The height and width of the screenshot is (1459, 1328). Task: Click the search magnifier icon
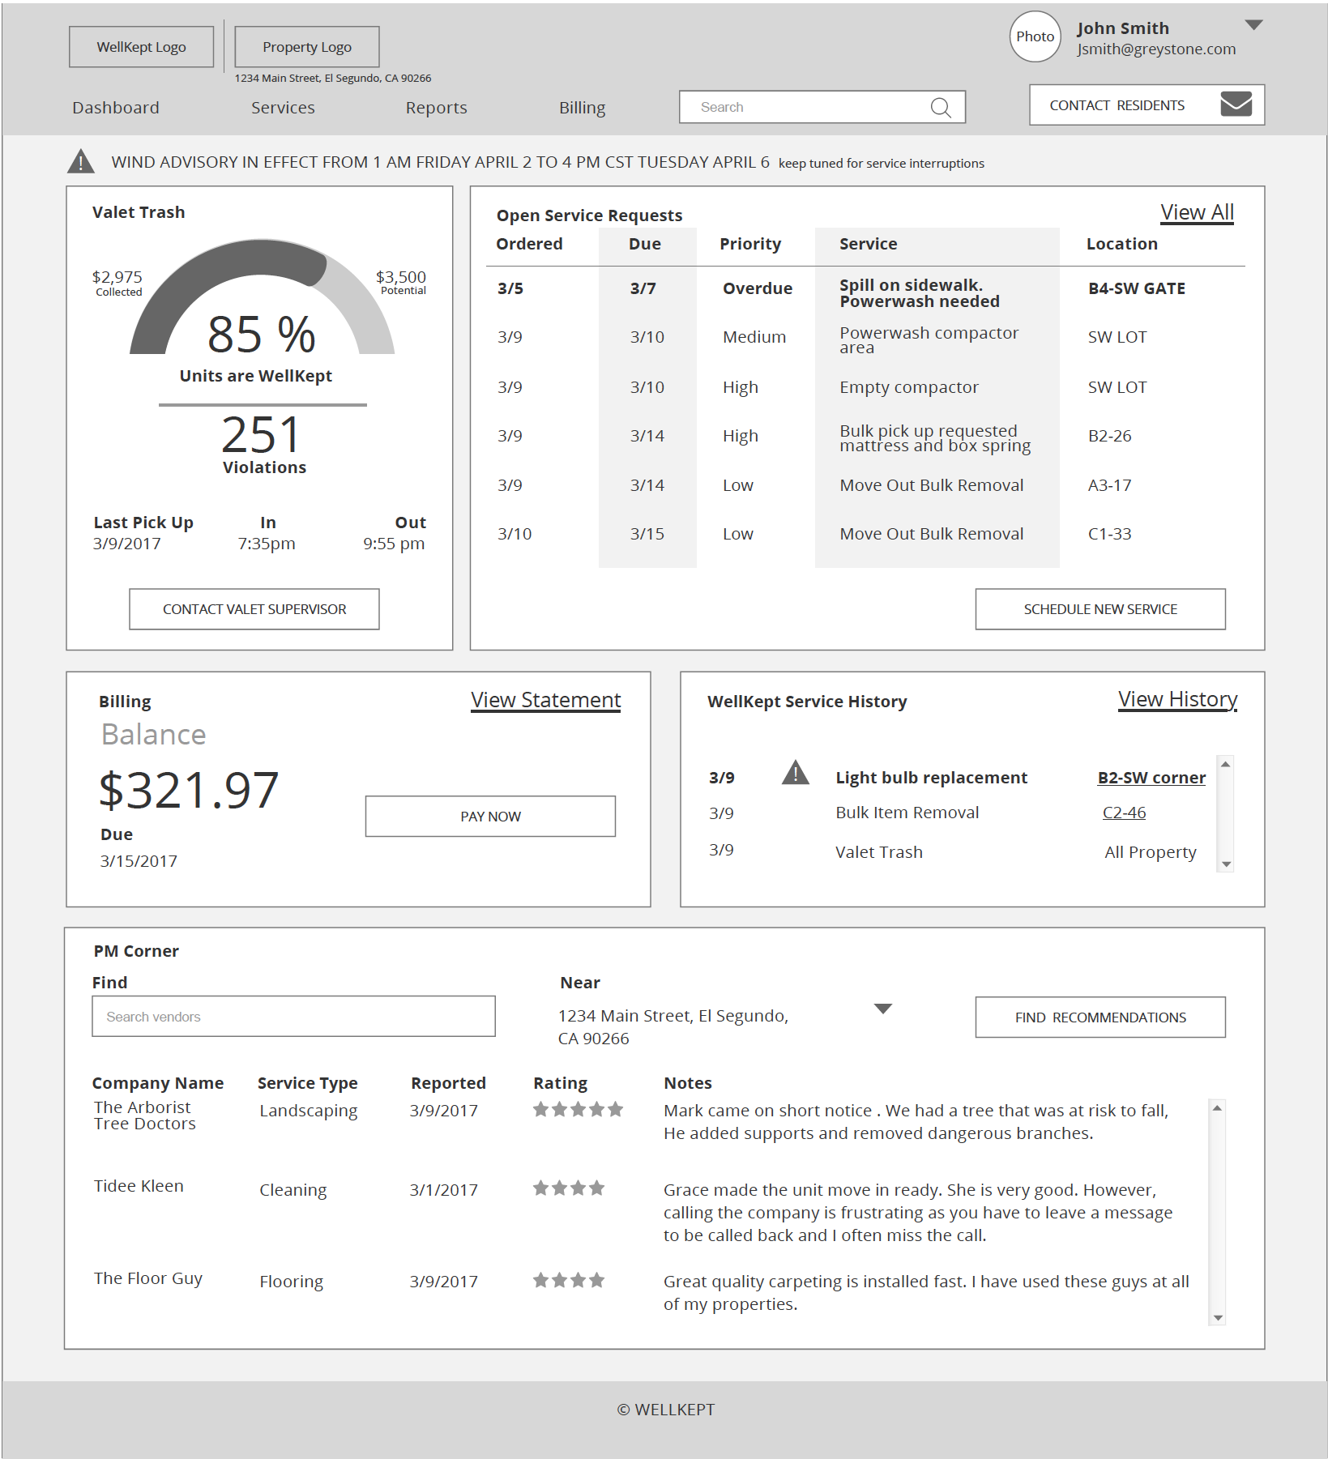click(941, 108)
